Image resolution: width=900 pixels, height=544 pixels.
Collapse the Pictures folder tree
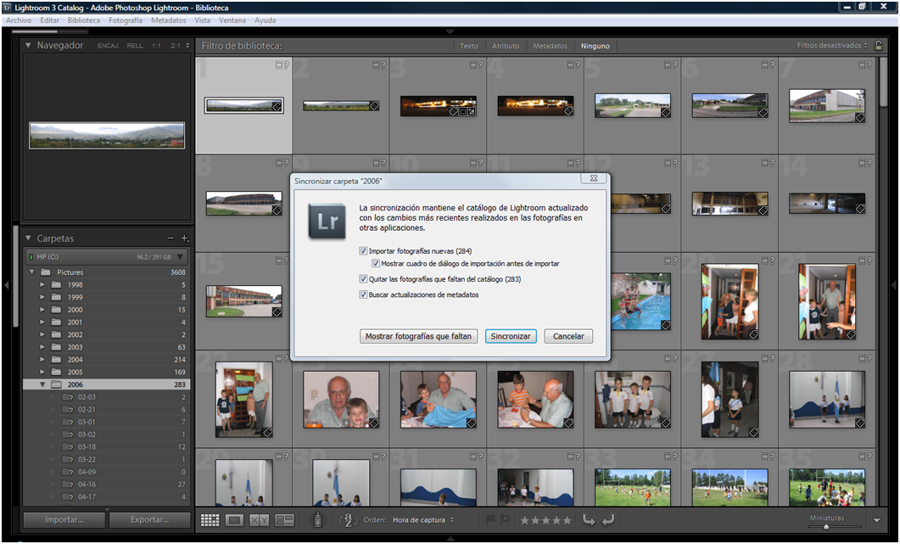click(x=32, y=272)
